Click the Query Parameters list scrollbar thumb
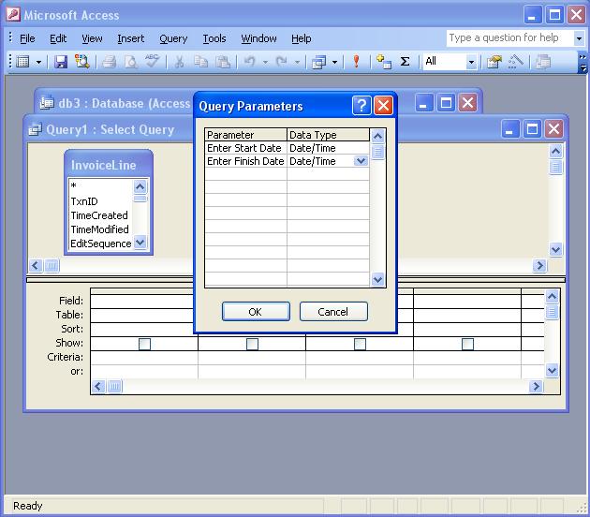 click(x=377, y=152)
